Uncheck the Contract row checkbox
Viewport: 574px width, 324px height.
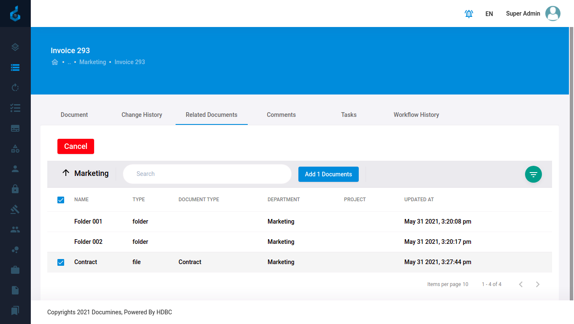(x=61, y=262)
